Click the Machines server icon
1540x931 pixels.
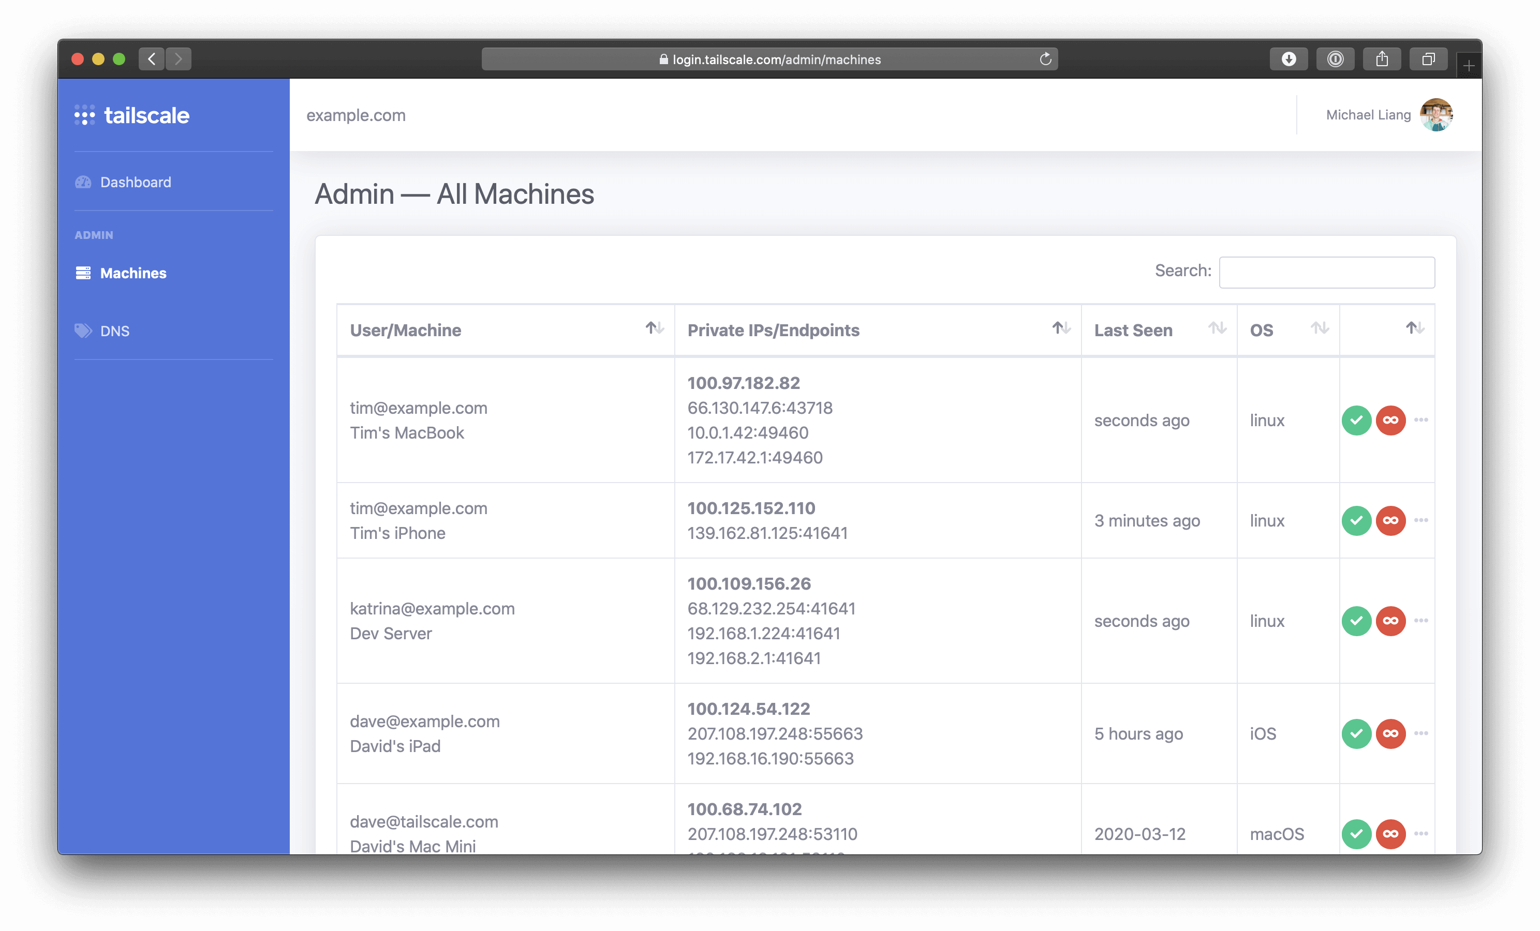coord(84,273)
